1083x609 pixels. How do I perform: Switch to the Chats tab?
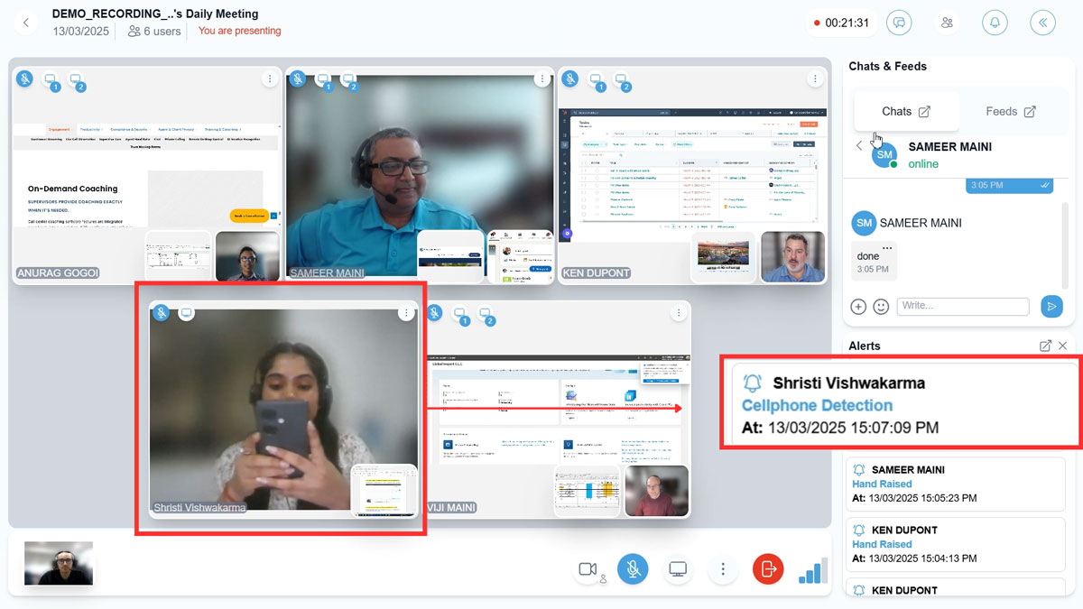905,111
